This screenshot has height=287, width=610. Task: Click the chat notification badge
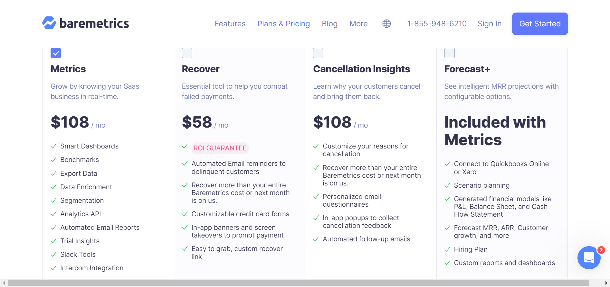coord(601,250)
